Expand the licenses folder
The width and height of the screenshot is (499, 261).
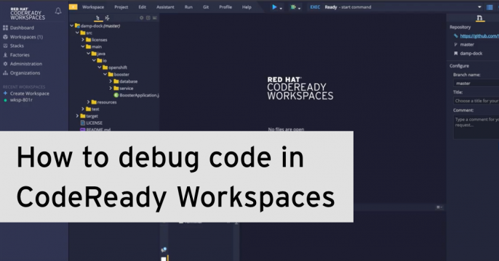tap(83, 40)
